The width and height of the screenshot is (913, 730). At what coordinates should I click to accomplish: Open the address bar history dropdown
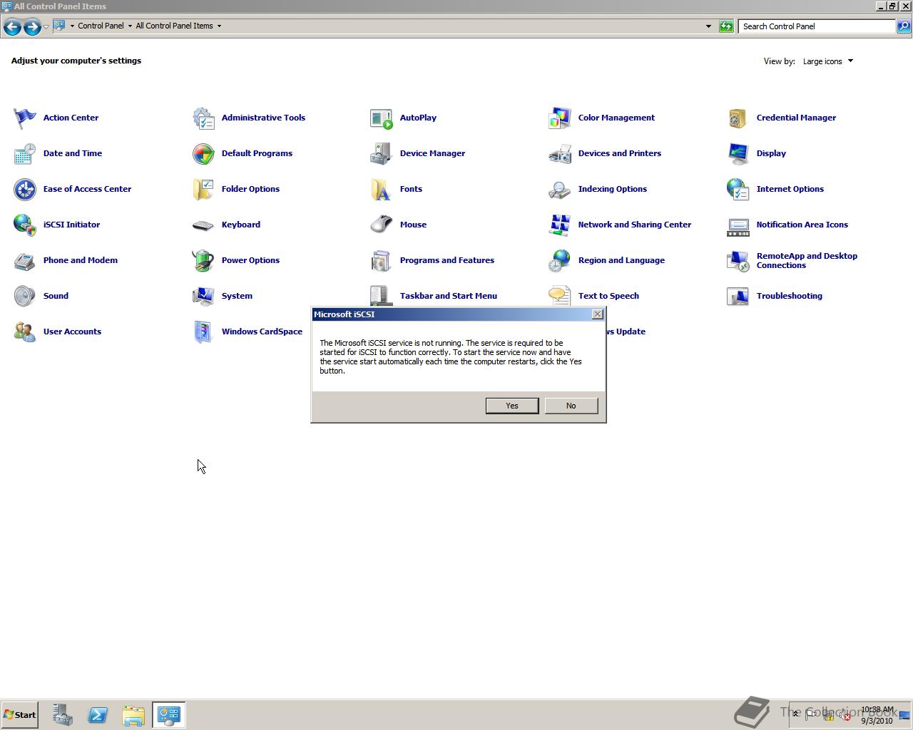click(708, 26)
